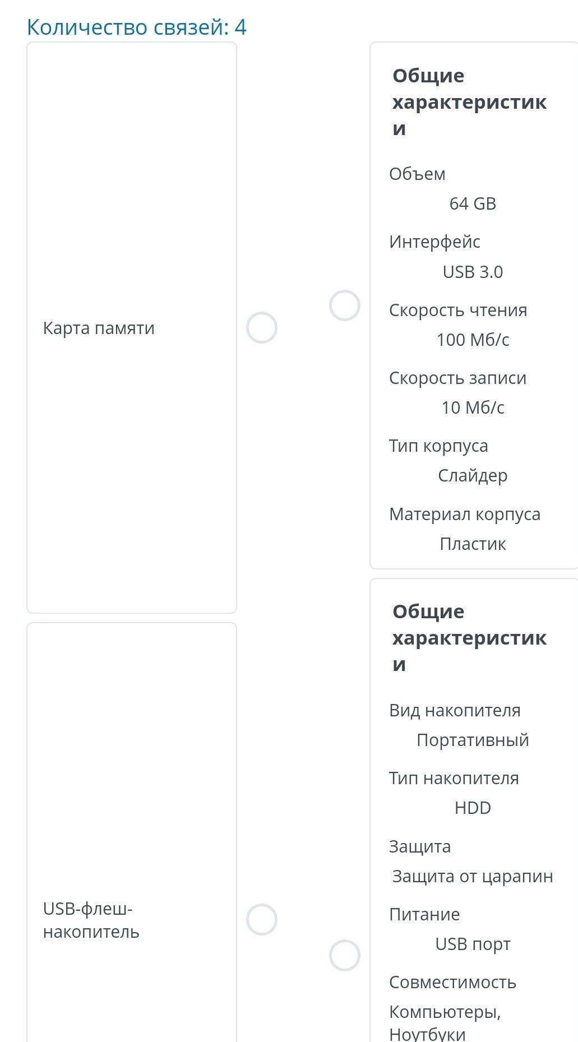Click the Компьютеры, Ноутбуки compatibility text
This screenshot has width=578, height=1042.
[x=445, y=1022]
